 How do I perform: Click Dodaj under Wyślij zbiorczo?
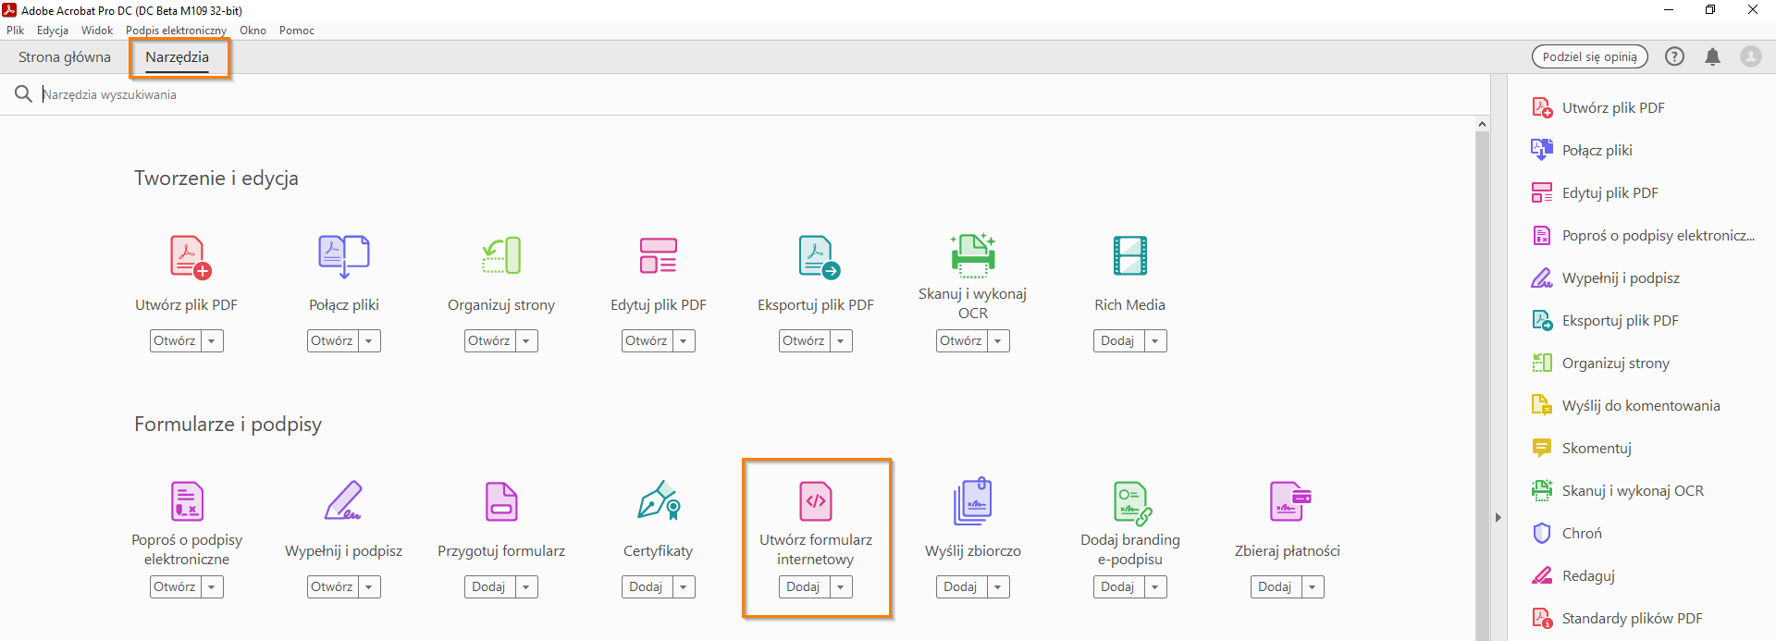[961, 587]
